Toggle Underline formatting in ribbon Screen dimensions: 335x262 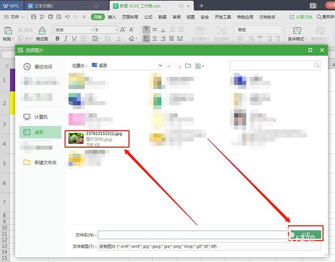[x=74, y=38]
